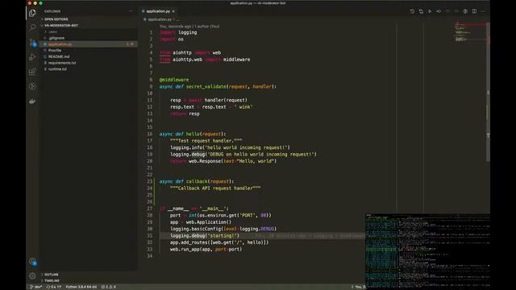Image resolution: width=516 pixels, height=290 pixels.
Task: Open Problems via errors and warnings indicator
Action: pos(109,287)
